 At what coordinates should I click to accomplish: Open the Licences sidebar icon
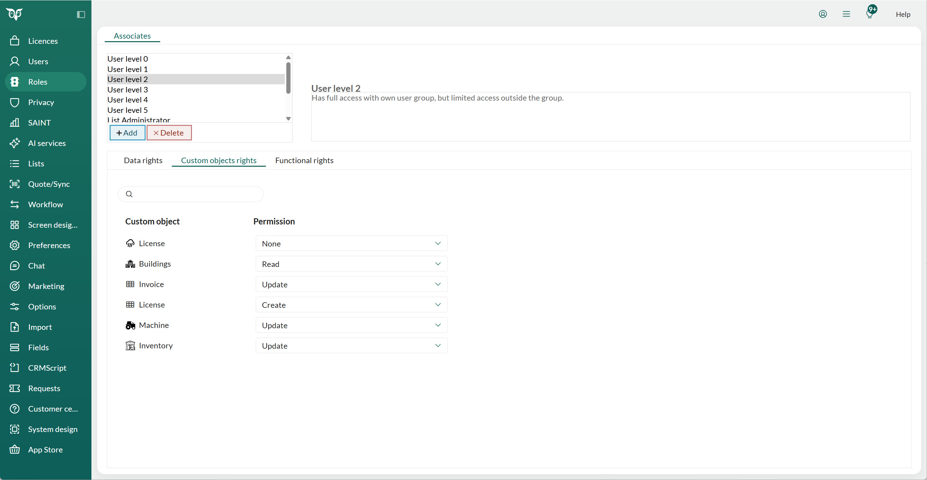point(14,41)
